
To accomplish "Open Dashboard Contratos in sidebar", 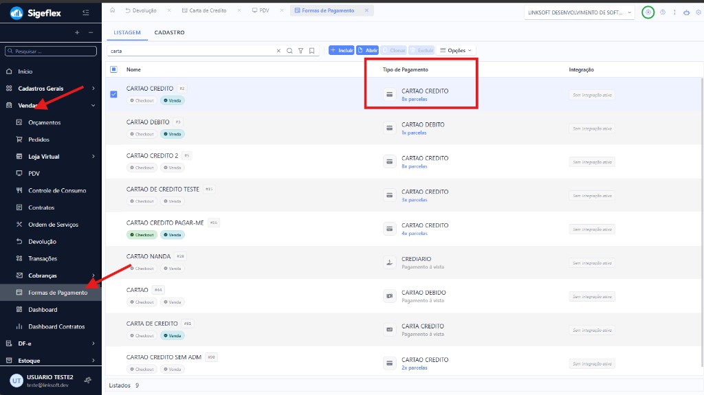I will [x=56, y=327].
